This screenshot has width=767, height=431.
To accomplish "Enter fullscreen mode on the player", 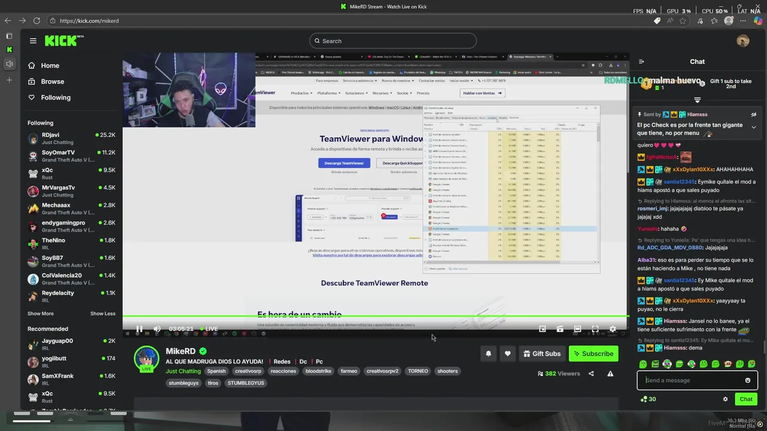I will tap(595, 329).
